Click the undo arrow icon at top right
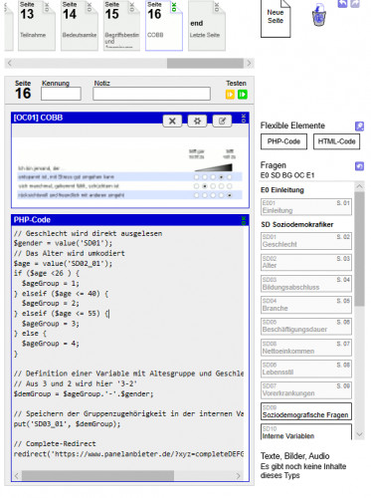Viewport: 371px width, 498px height. click(x=342, y=3)
